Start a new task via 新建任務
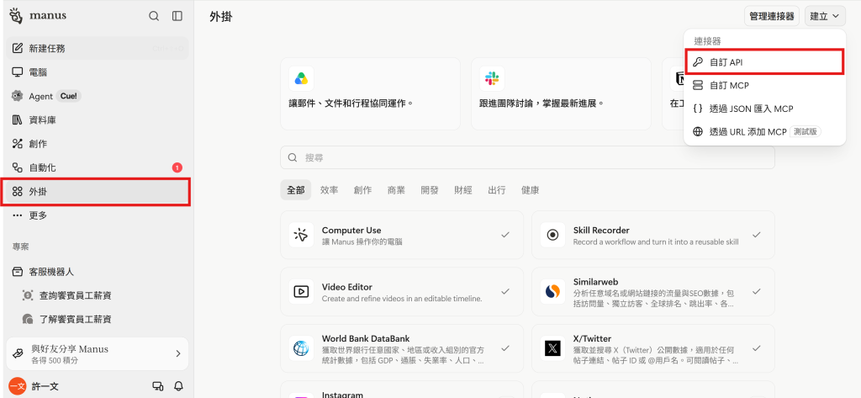Viewport: 861px width, 398px height. (98, 48)
